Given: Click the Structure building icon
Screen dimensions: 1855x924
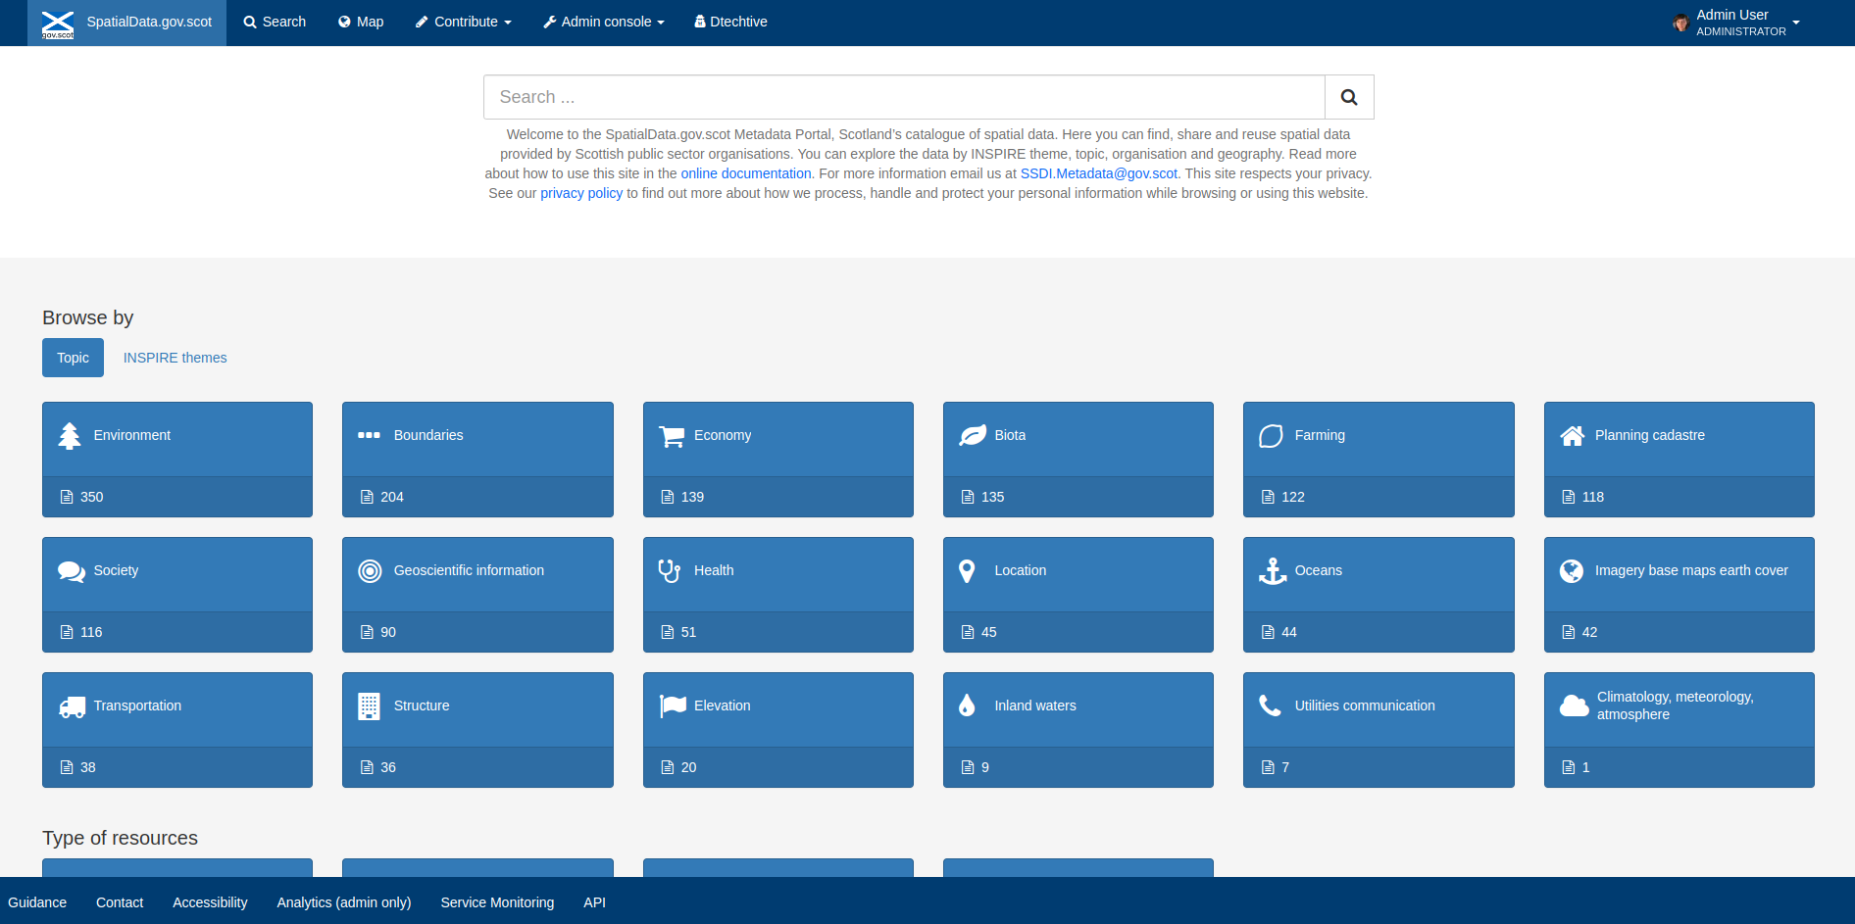Looking at the screenshot, I should click(369, 706).
